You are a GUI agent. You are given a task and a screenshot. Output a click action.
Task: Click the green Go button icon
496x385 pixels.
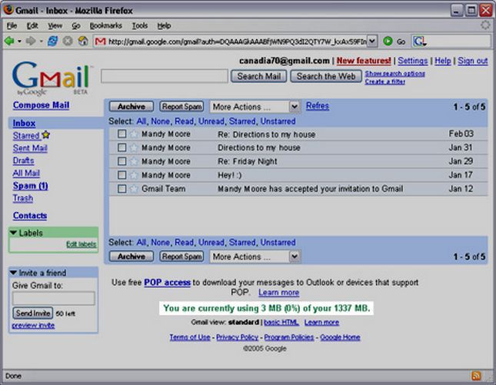point(388,41)
